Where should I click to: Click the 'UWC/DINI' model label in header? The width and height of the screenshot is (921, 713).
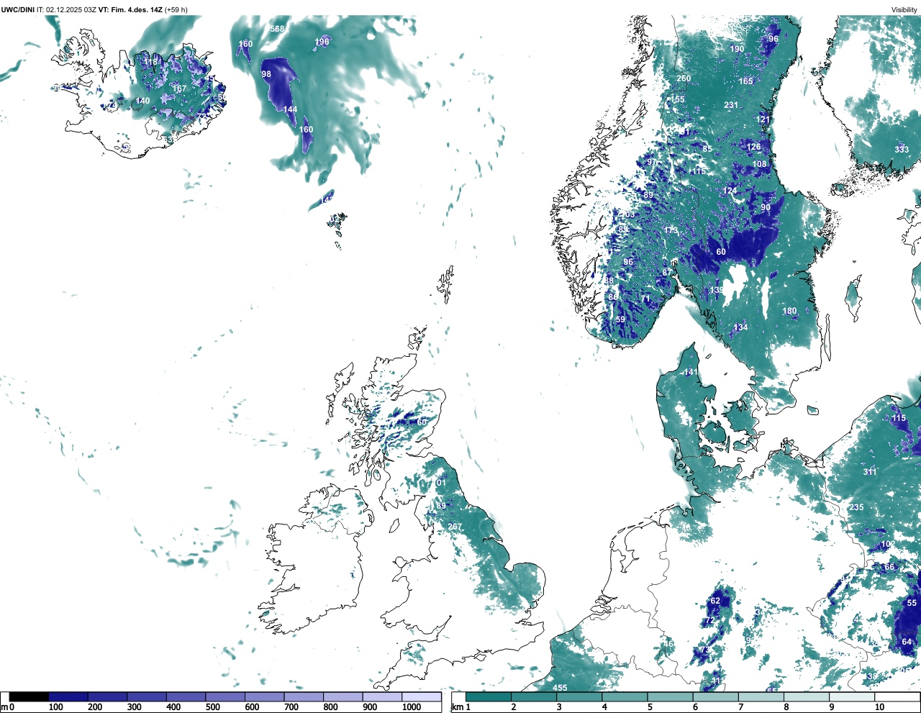(18, 9)
